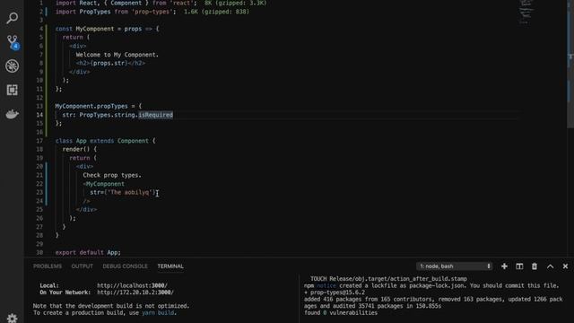Click the import PropTypes line
Viewport: 574px width, 323px height.
tap(116, 12)
